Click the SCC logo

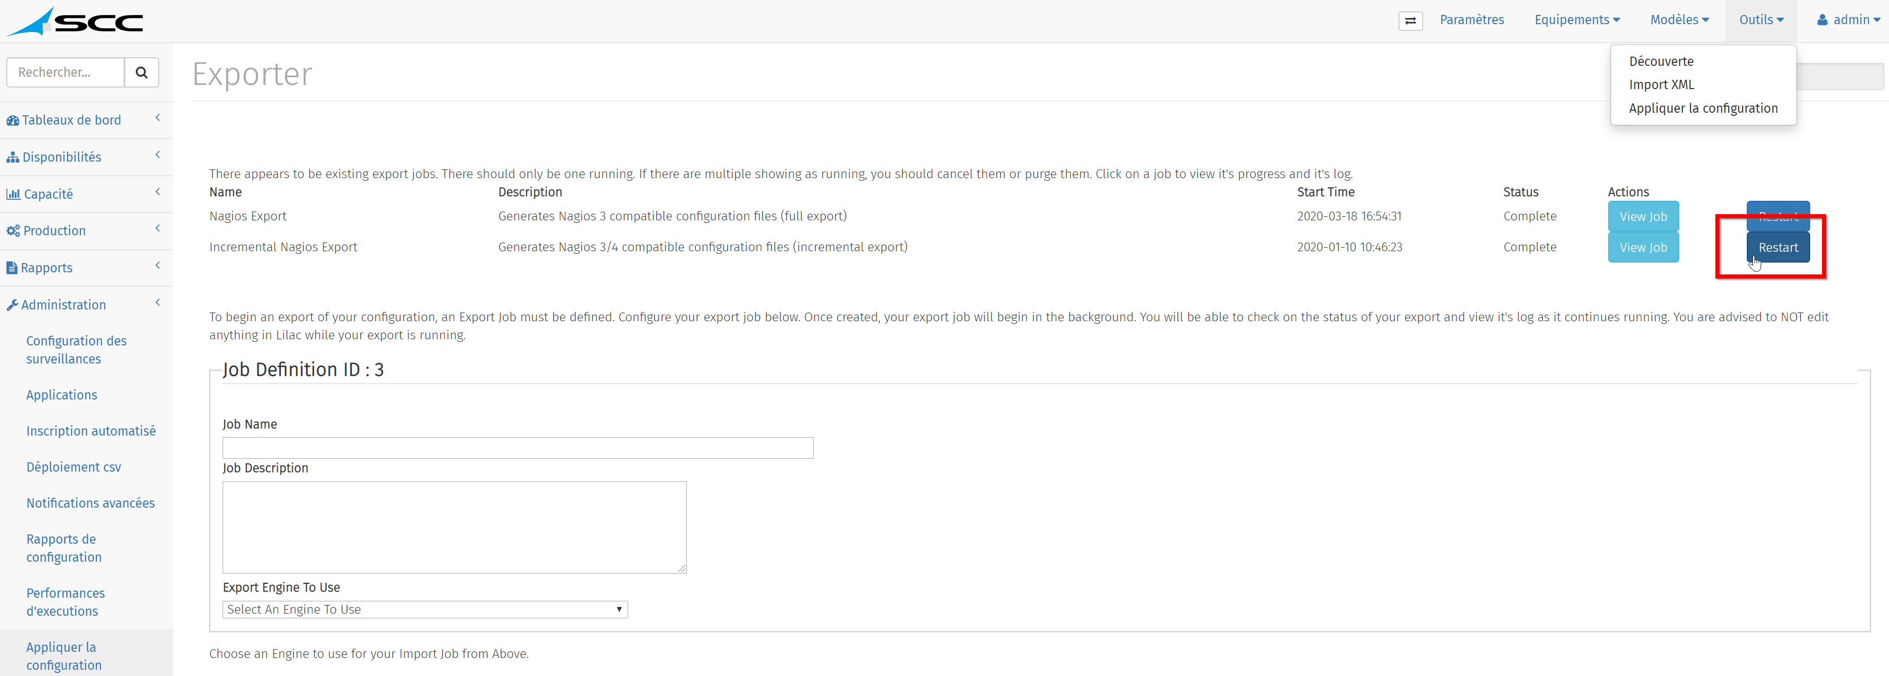tap(75, 21)
